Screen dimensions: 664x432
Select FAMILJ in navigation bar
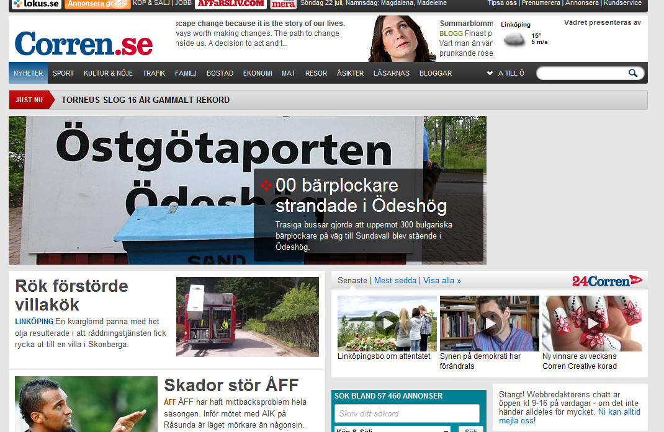point(186,73)
